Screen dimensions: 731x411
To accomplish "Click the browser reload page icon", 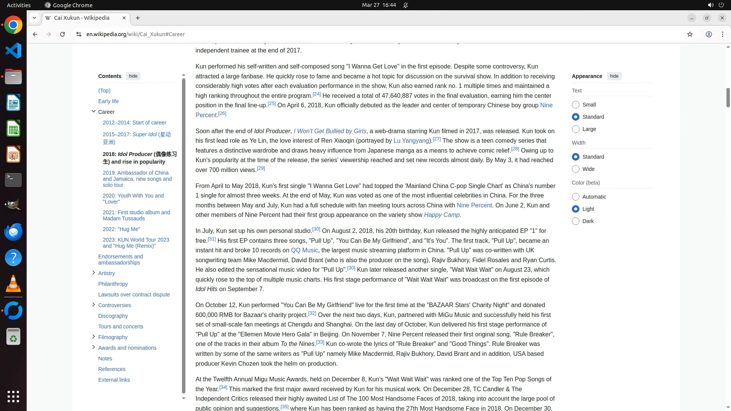I will tap(62, 34).
